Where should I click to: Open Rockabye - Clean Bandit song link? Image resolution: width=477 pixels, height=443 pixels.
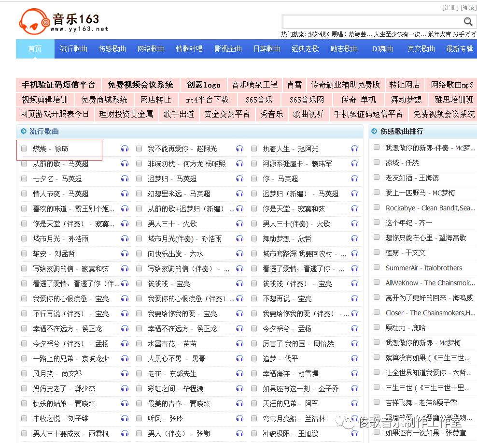pos(430,208)
